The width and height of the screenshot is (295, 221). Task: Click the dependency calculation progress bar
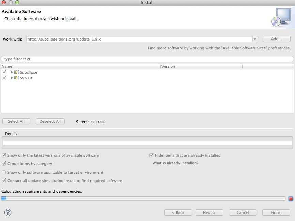pos(143,199)
